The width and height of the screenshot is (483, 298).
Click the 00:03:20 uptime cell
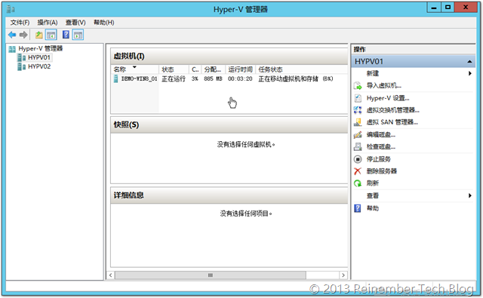click(x=240, y=78)
